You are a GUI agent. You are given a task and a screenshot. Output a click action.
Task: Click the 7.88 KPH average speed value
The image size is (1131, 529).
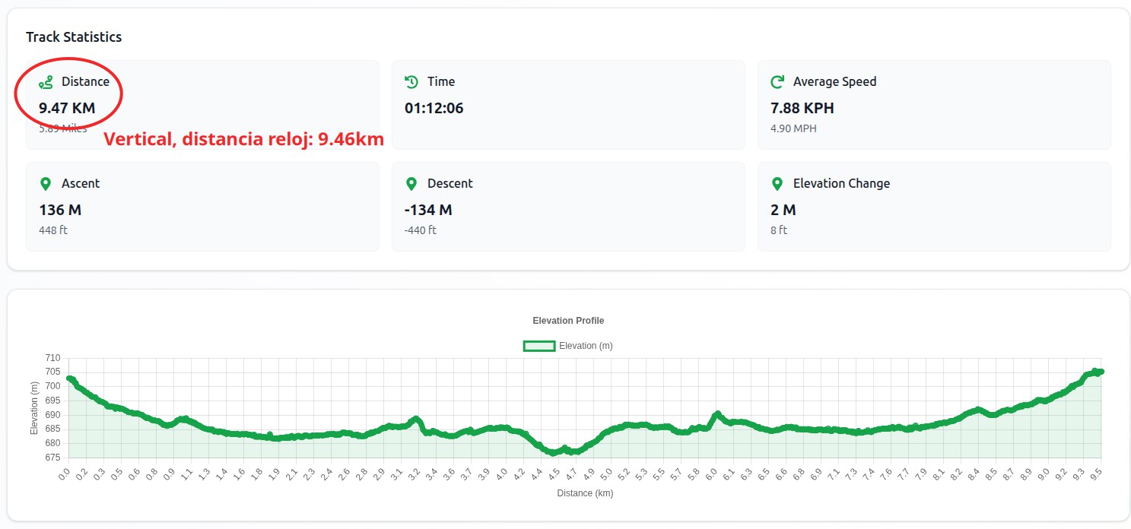[x=802, y=108]
